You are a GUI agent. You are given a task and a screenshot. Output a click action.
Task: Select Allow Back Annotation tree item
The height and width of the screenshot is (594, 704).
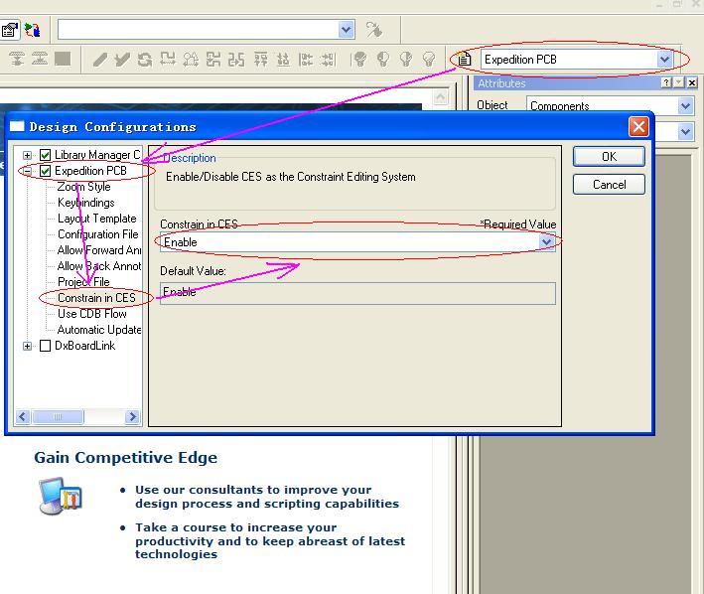pyautogui.click(x=99, y=266)
